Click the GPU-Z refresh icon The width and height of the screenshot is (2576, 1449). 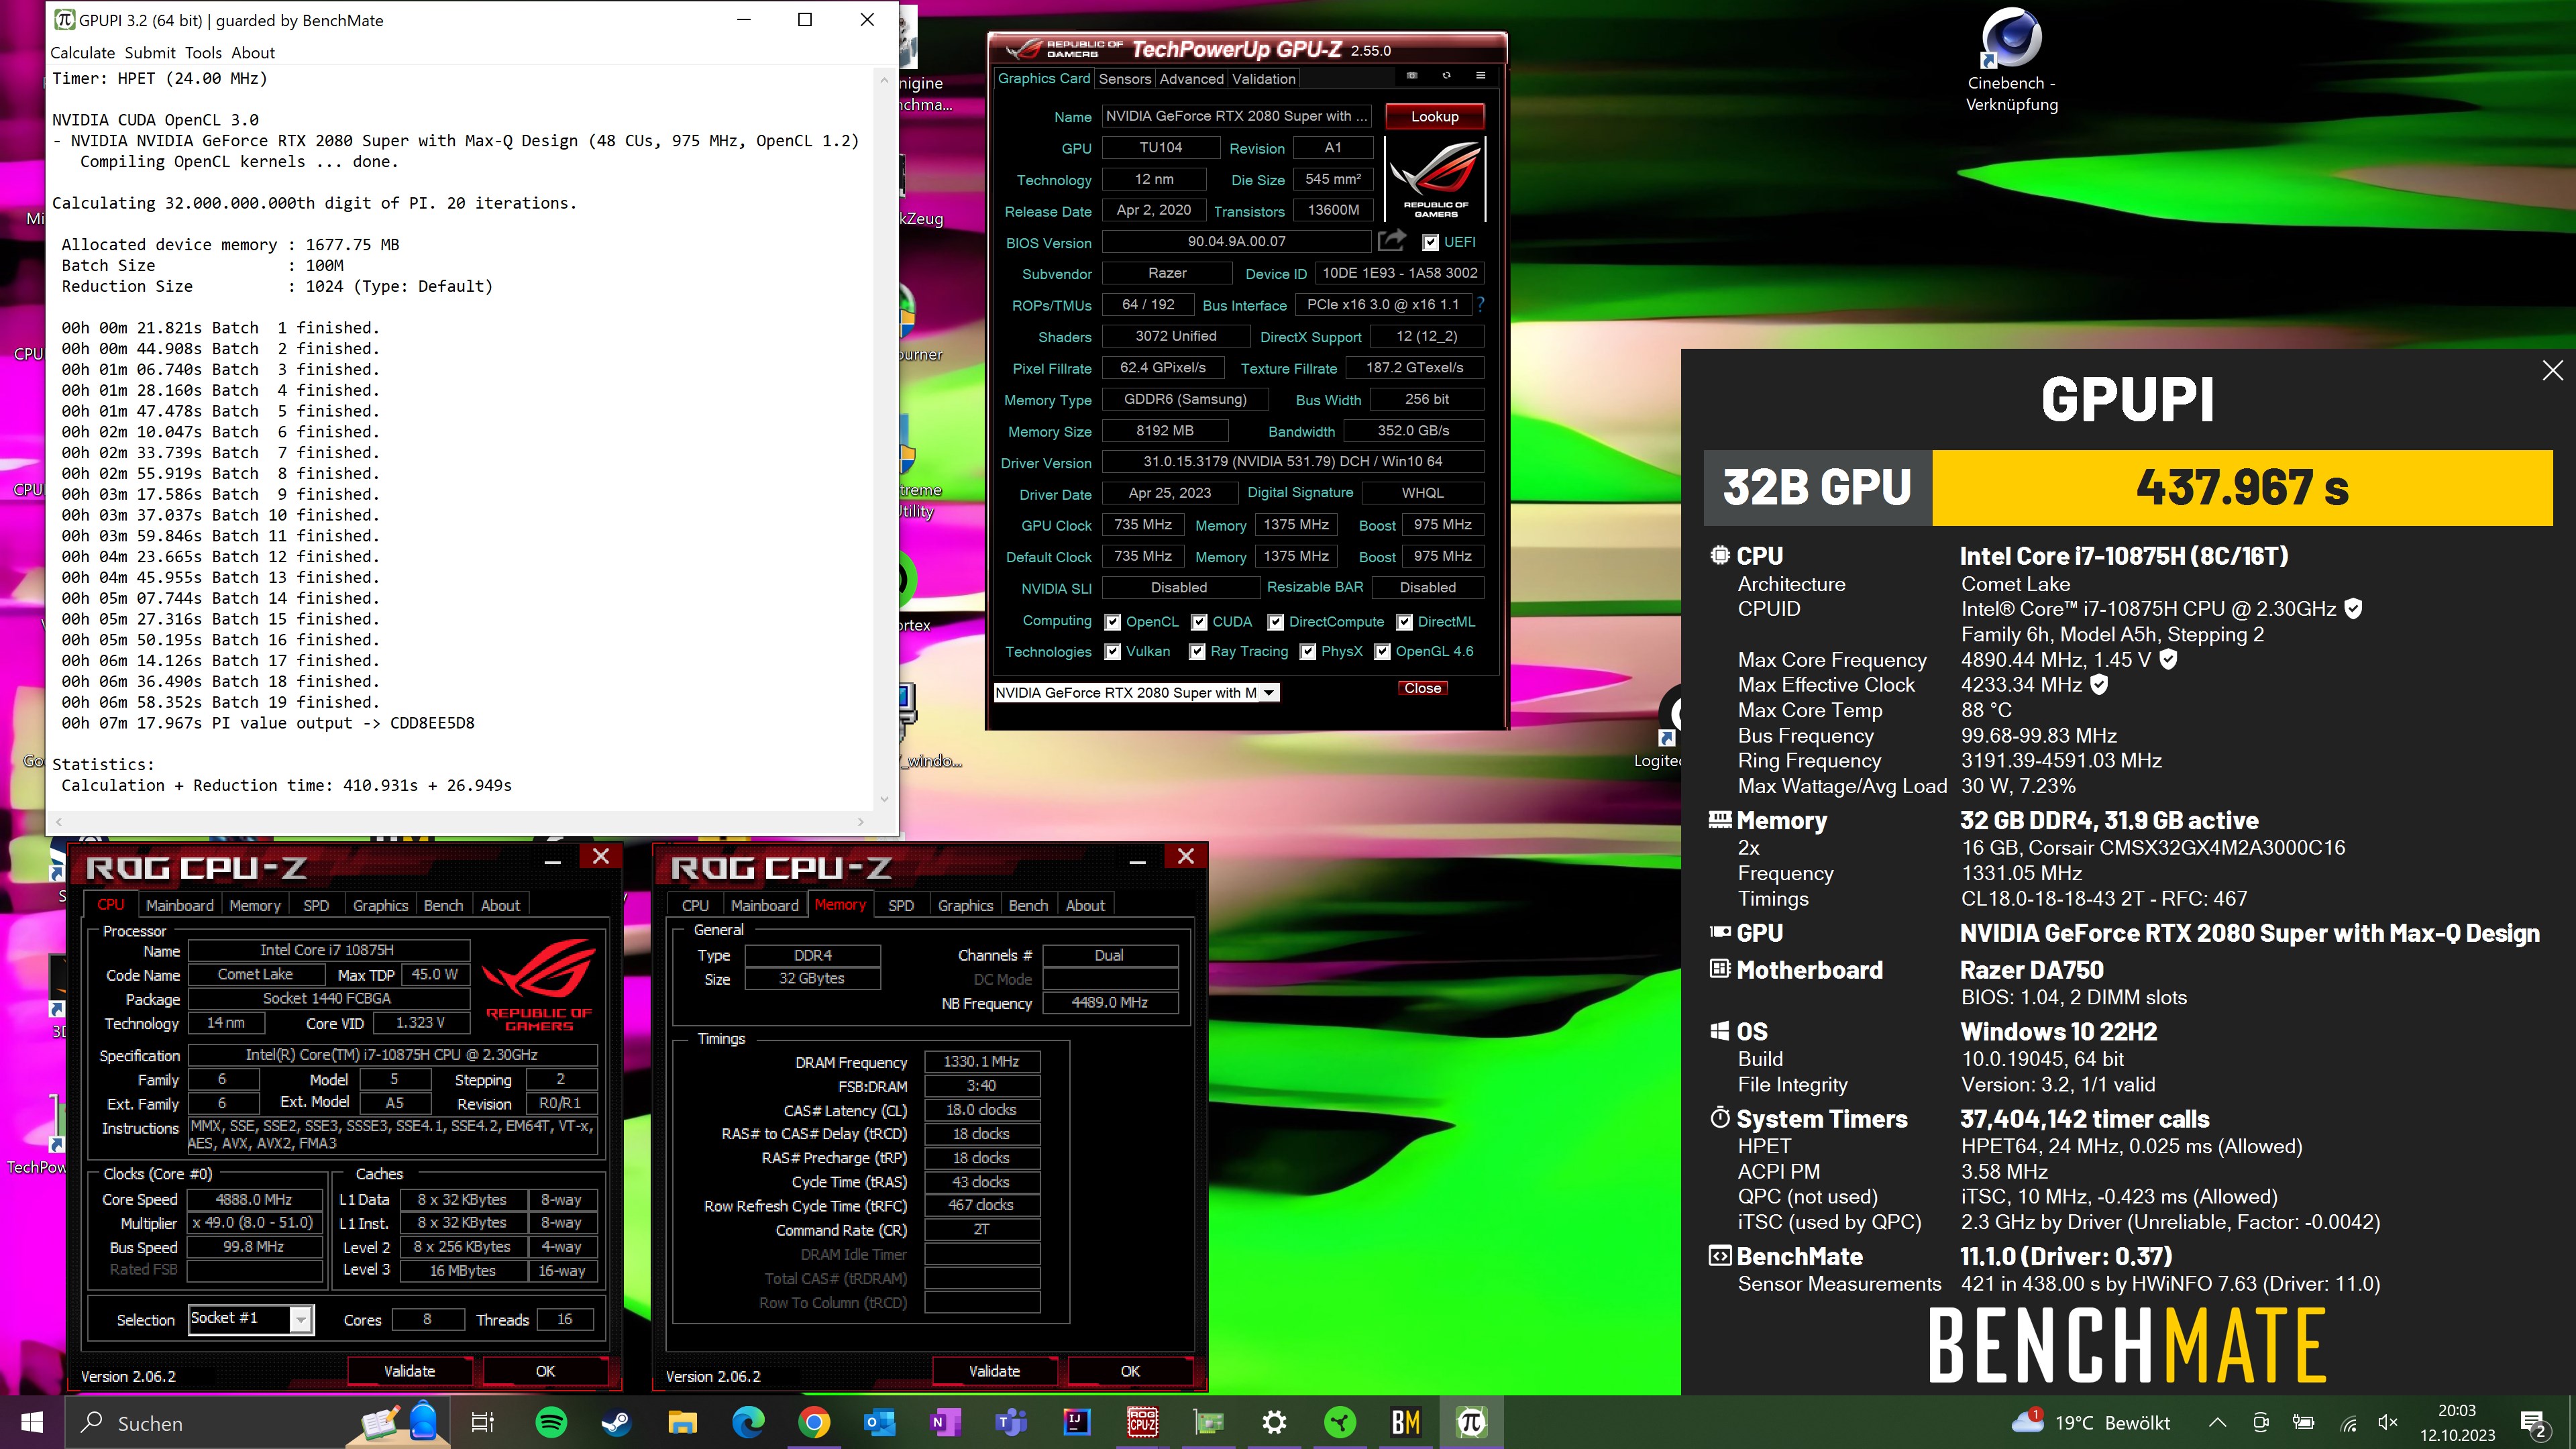(x=1446, y=75)
